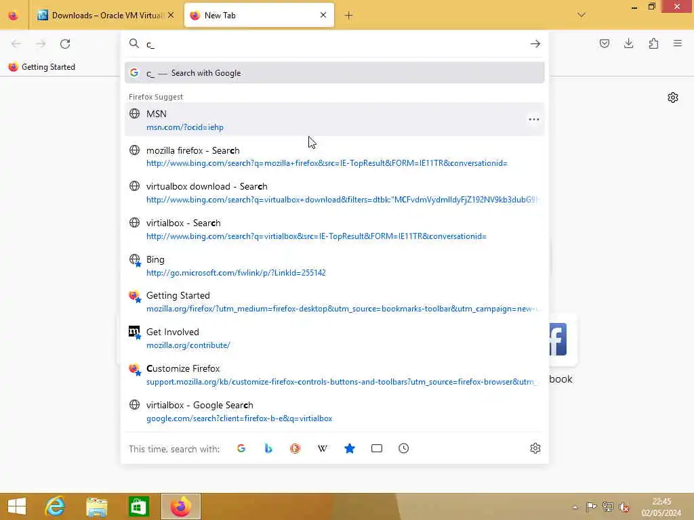Open 'virtualbox download - Search' suggestion
The image size is (694, 520).
[334, 193]
